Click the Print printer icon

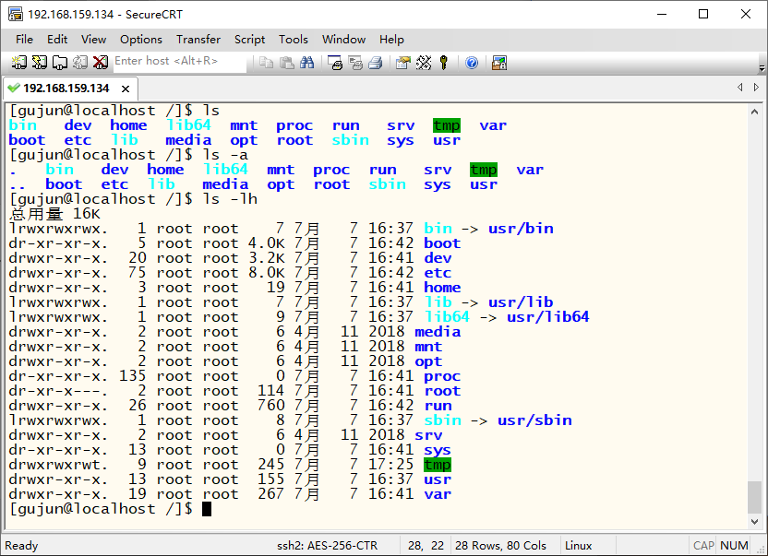(x=335, y=62)
